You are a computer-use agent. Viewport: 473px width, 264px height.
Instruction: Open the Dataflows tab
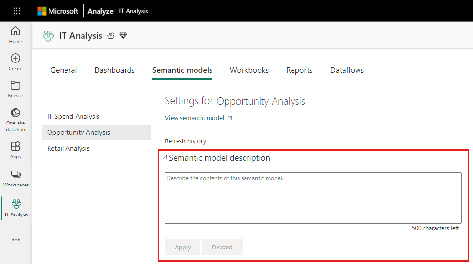[x=347, y=70]
